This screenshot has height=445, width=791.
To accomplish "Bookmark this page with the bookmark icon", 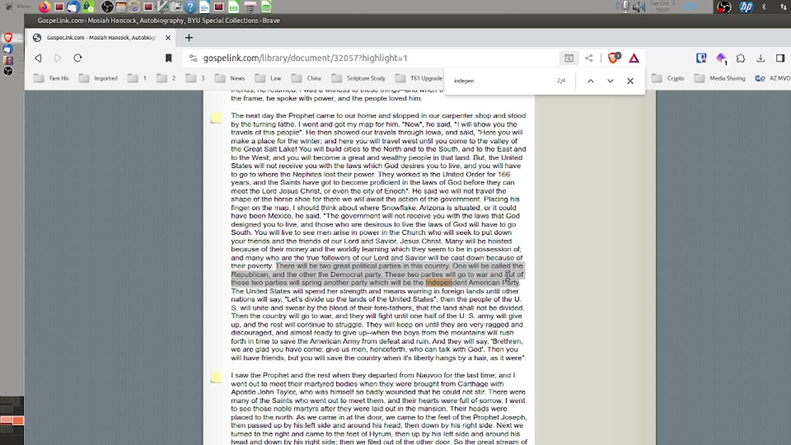I will [168, 58].
